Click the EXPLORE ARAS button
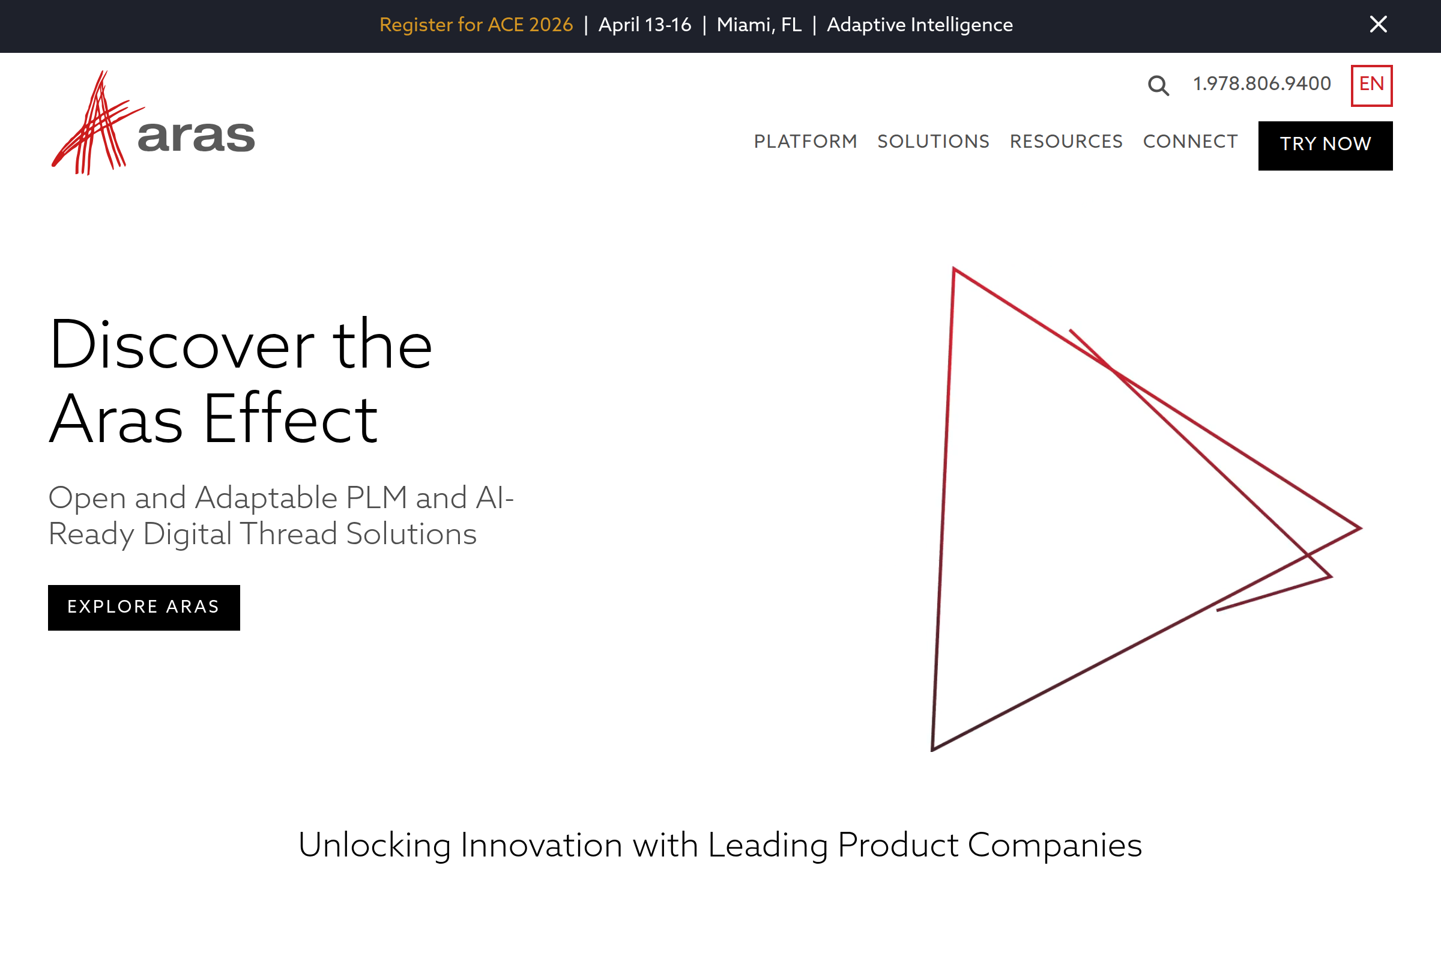1441x961 pixels. (x=143, y=607)
